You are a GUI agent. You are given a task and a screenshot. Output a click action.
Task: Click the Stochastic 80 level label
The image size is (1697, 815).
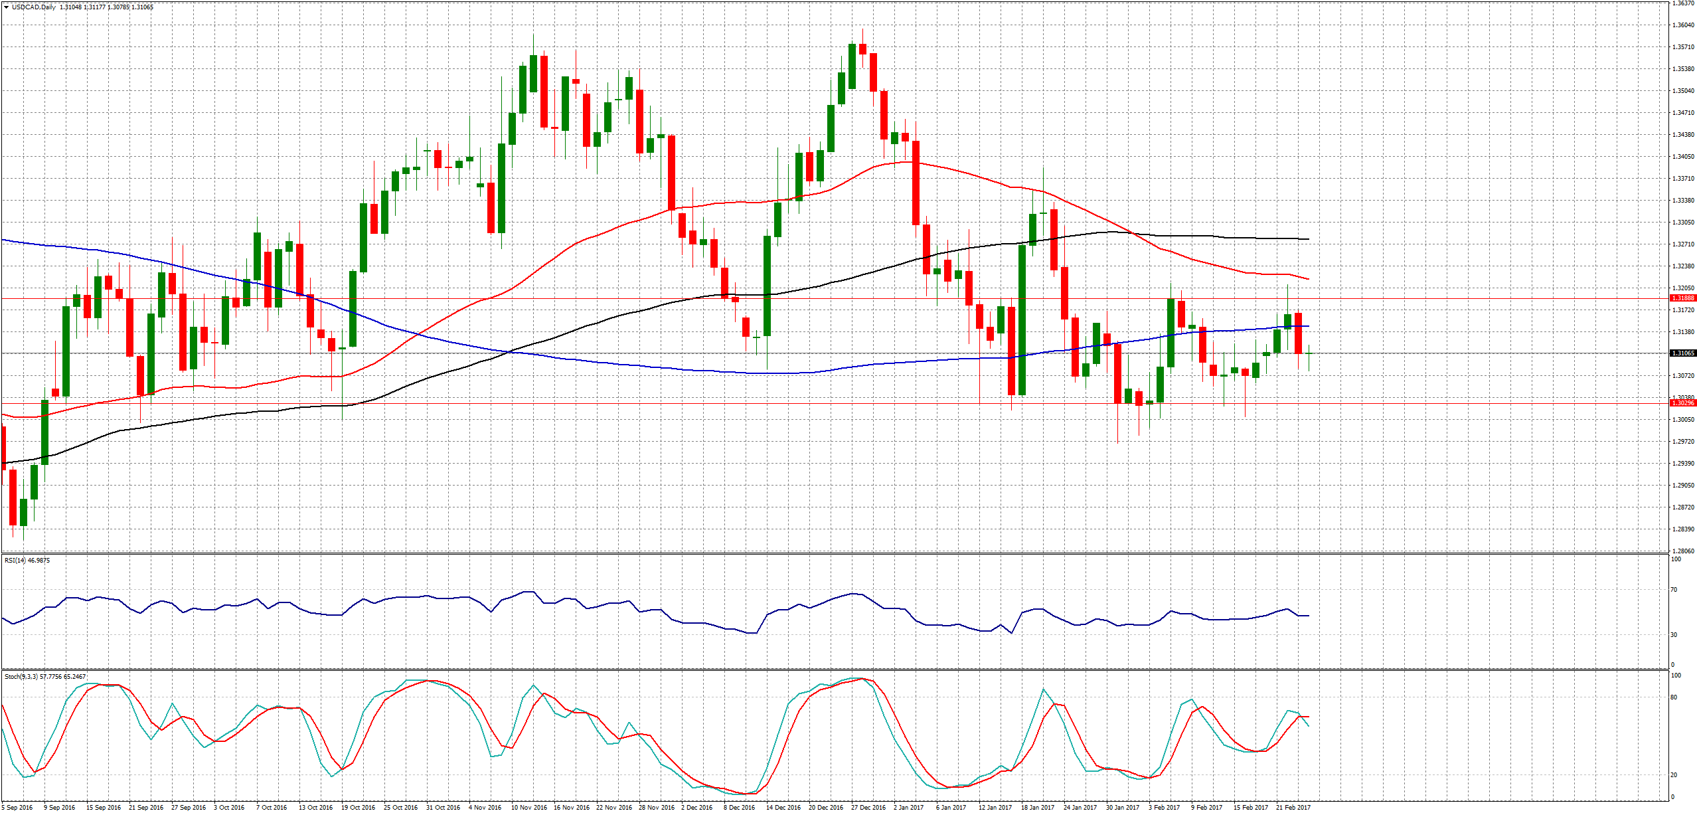1674,697
